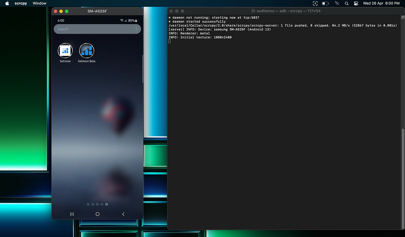Open macOS Control Center
The width and height of the screenshot is (405, 237).
(356, 3)
